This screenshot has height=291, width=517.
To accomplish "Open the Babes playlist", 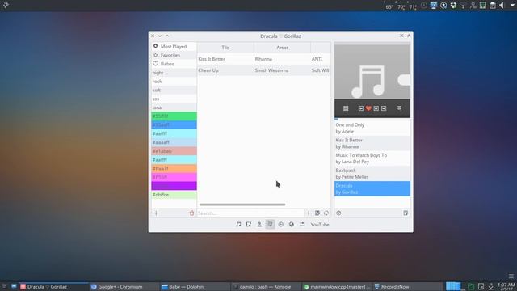I will click(174, 64).
